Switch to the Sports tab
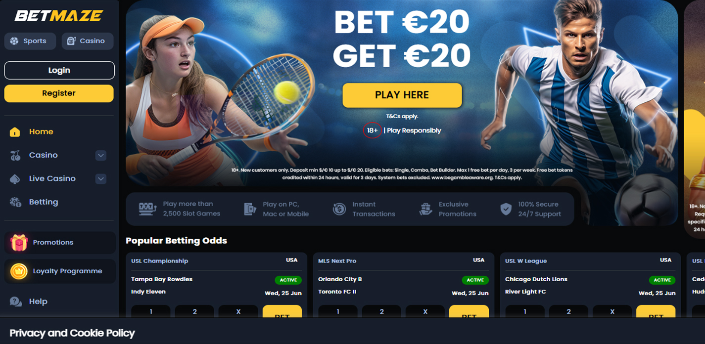The image size is (705, 344). pos(30,41)
